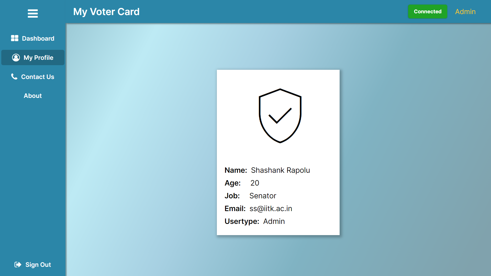Open the About page
The image size is (491, 276).
click(x=33, y=96)
